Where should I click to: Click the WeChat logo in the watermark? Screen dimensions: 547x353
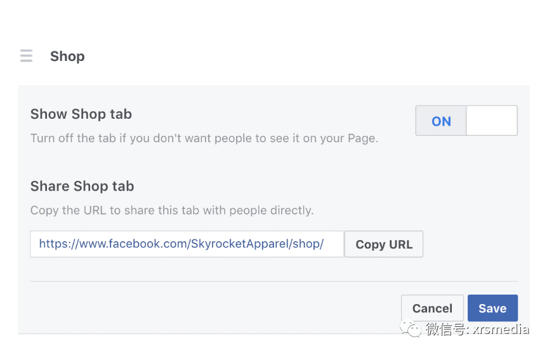coord(412,329)
